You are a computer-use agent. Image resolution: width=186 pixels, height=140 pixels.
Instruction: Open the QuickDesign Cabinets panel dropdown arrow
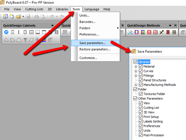coord(52,25)
